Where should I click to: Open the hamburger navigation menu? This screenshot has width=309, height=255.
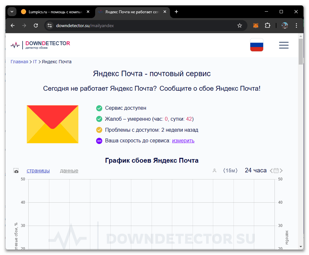(x=284, y=45)
